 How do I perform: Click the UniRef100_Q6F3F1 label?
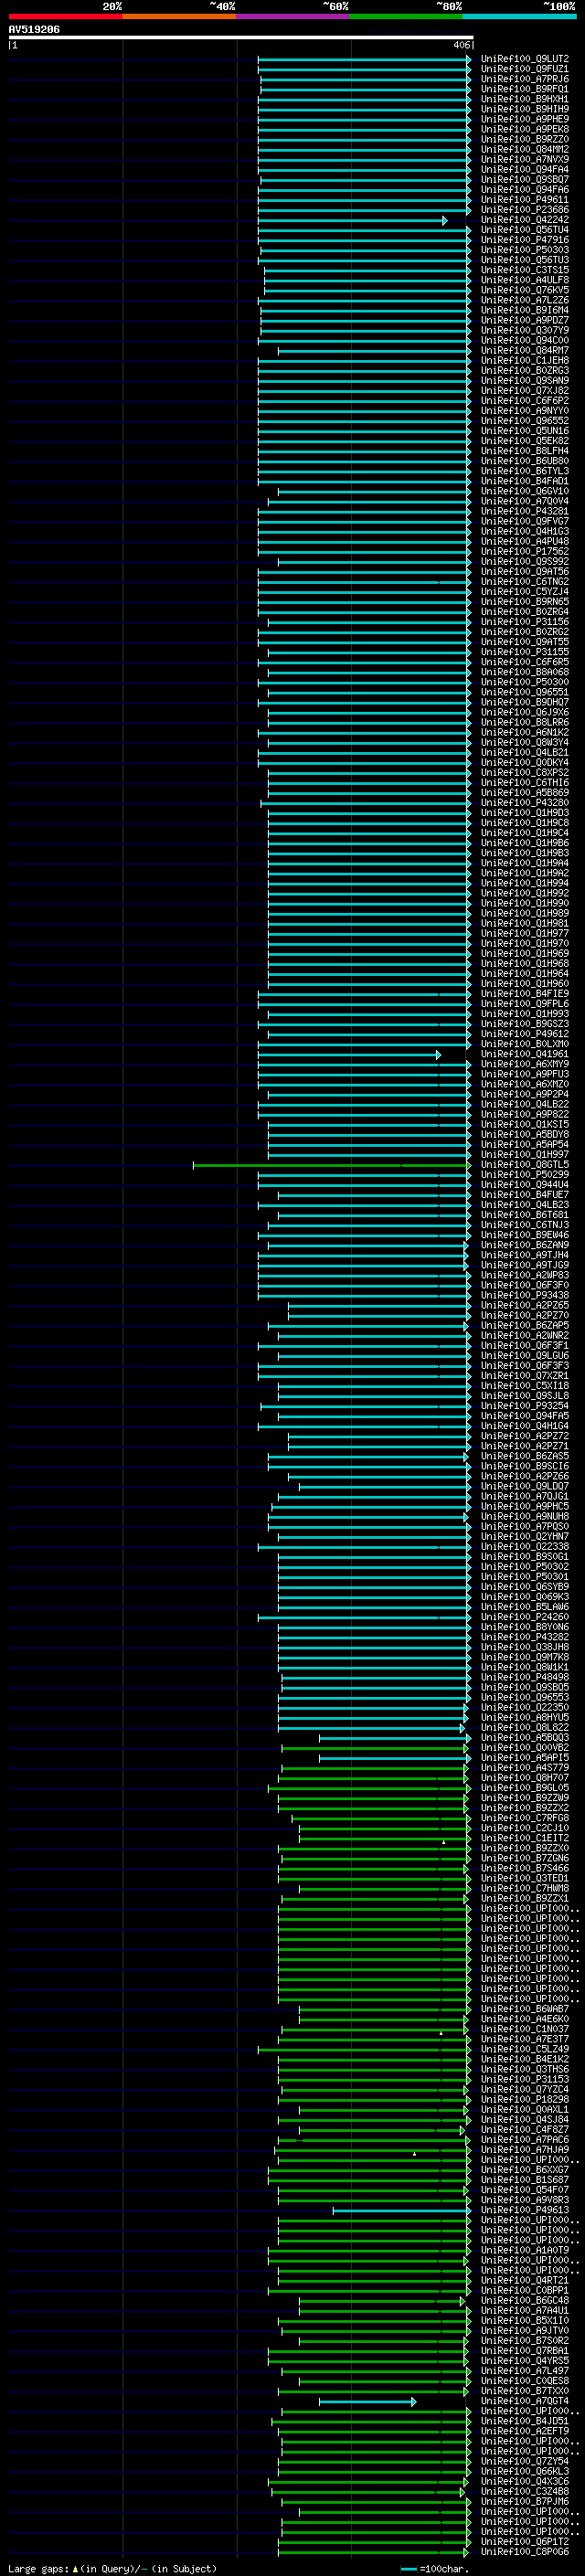[x=524, y=1346]
